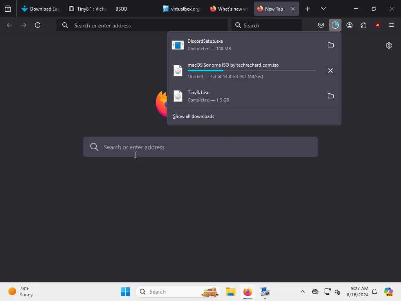Open the New Tab personalize gear
401x301 pixels.
tap(389, 45)
